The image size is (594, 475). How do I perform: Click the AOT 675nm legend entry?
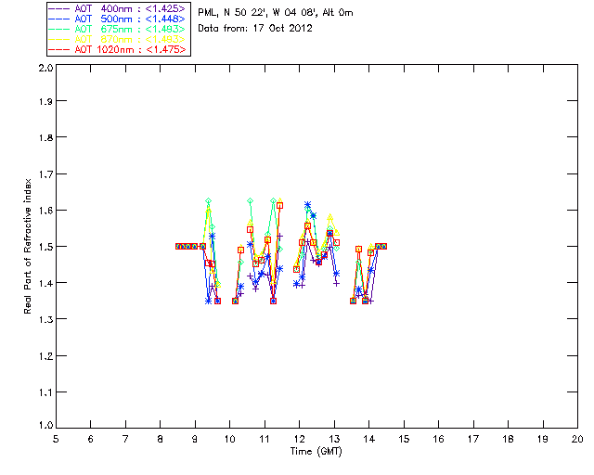[118, 29]
